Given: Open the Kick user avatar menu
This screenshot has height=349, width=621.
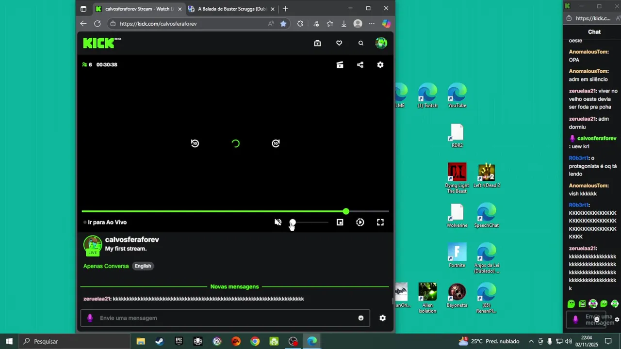Looking at the screenshot, I should click(x=381, y=43).
